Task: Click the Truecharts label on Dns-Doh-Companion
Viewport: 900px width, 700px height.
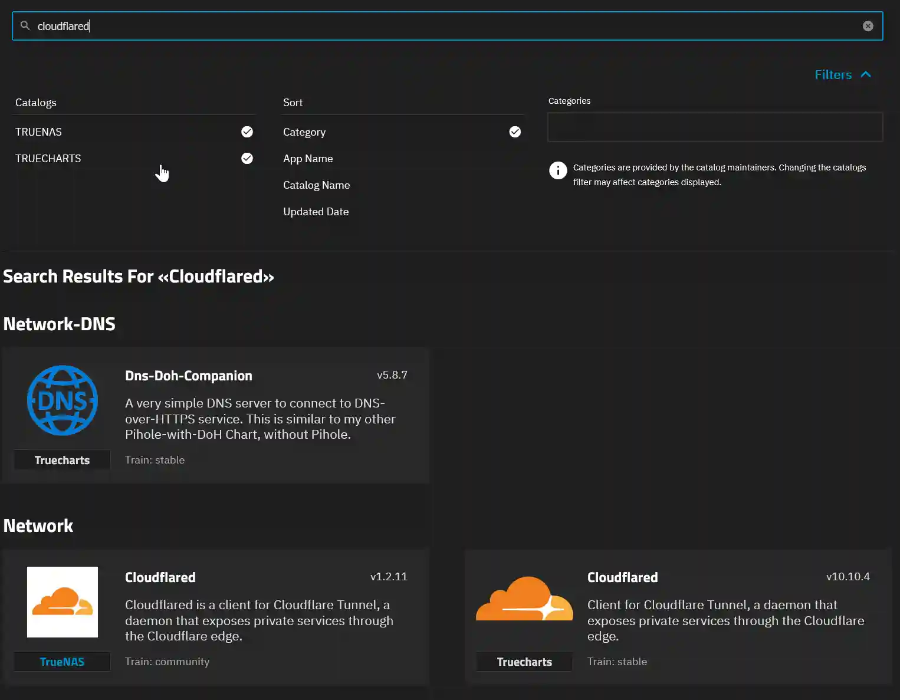Action: tap(62, 459)
